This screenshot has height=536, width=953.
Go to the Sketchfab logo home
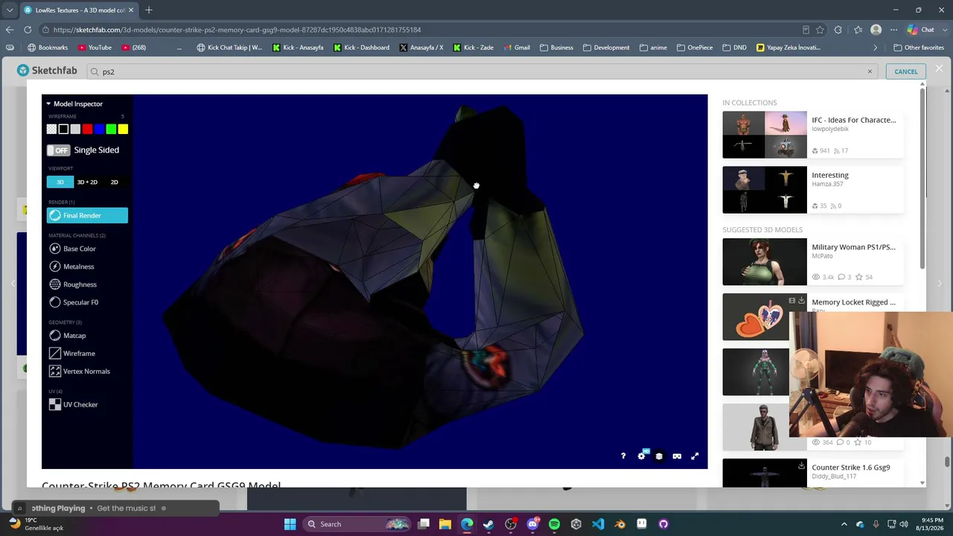tap(47, 71)
